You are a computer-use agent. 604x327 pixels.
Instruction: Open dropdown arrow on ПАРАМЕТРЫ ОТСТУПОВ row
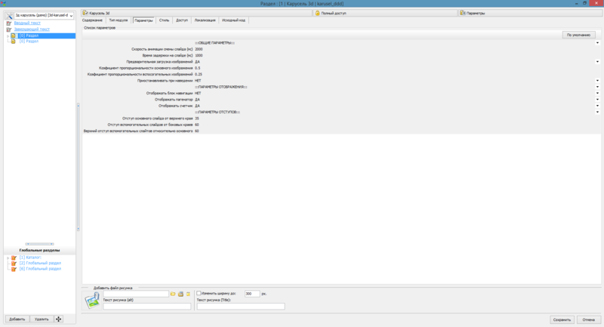(x=597, y=112)
